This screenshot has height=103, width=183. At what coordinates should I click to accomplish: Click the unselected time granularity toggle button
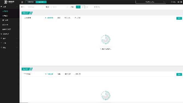(83, 7)
